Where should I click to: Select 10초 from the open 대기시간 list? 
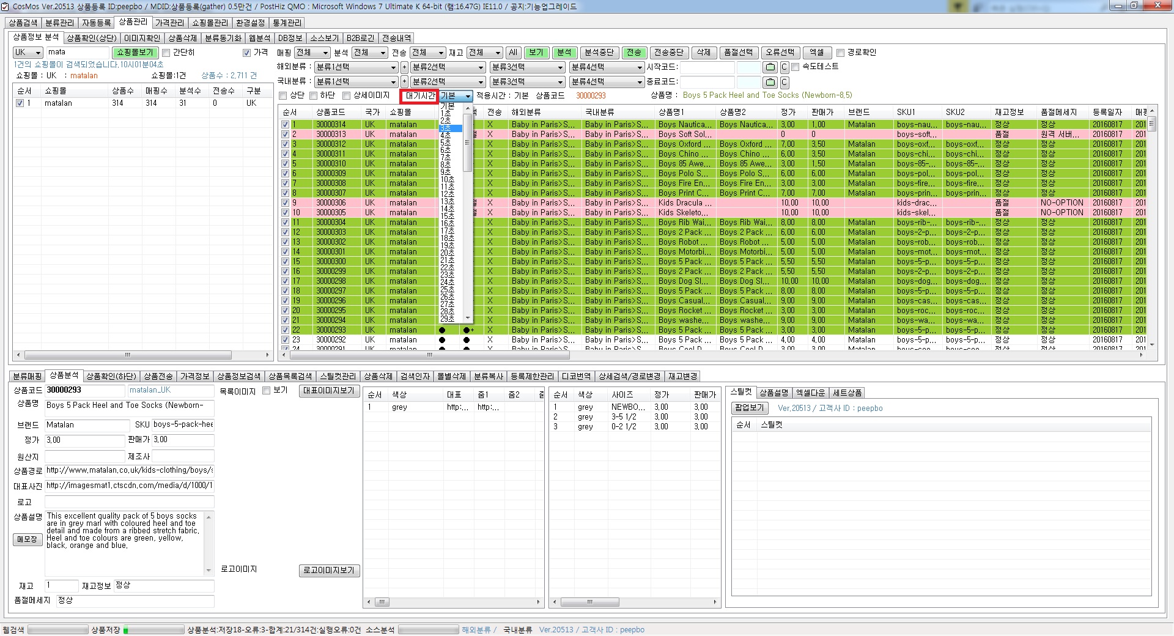(448, 180)
